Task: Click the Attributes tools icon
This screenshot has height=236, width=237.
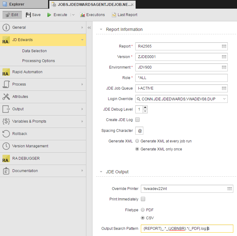Action: tap(6, 97)
